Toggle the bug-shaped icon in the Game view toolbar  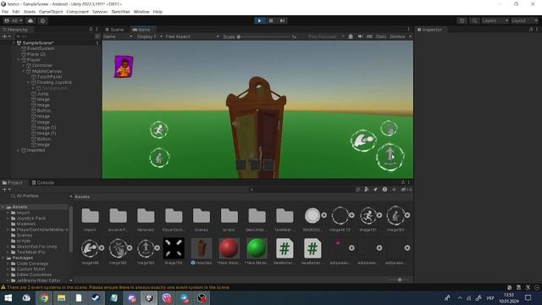coord(351,36)
